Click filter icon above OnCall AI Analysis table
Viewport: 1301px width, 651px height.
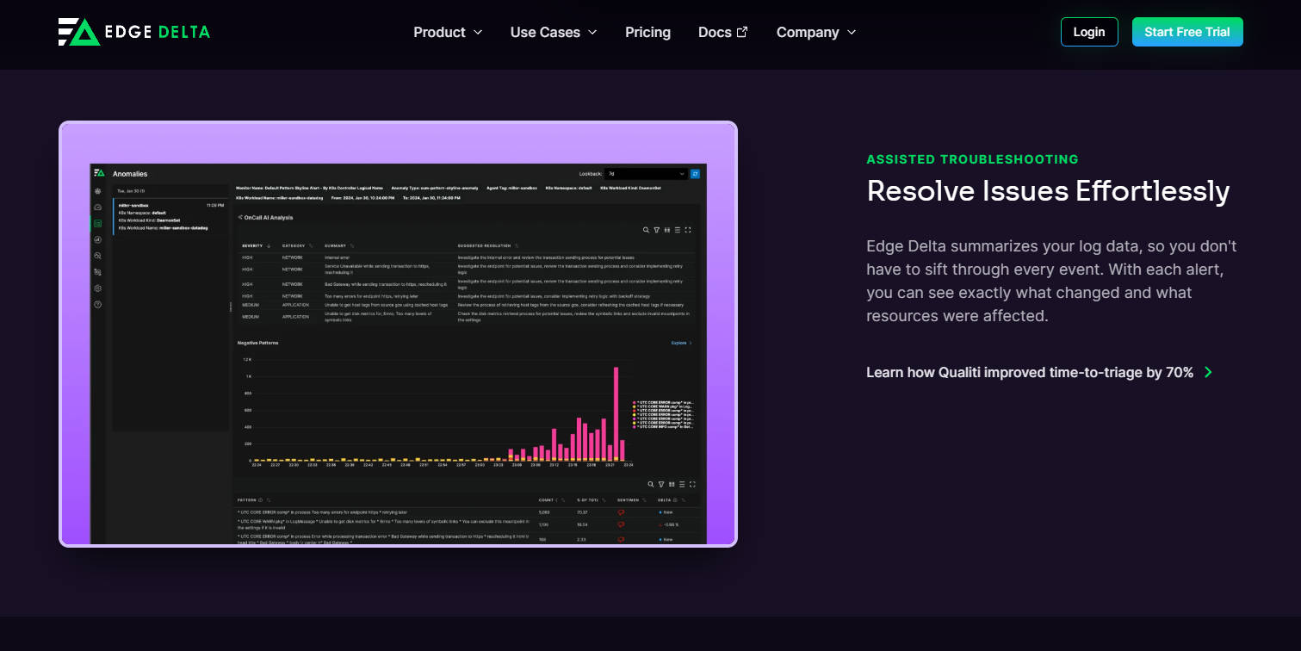coord(657,230)
